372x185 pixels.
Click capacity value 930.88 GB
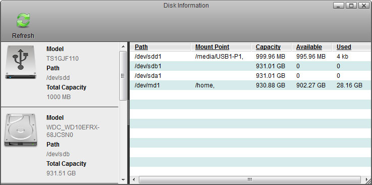point(271,85)
